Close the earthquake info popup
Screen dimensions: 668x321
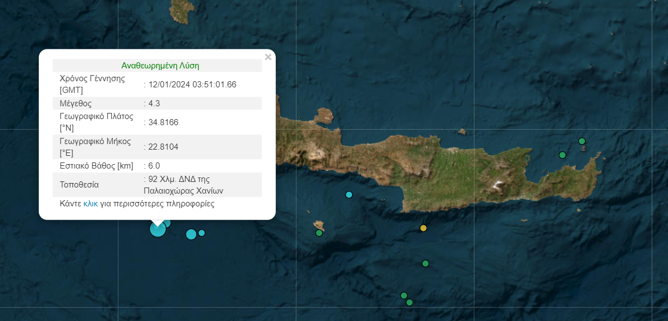(268, 57)
